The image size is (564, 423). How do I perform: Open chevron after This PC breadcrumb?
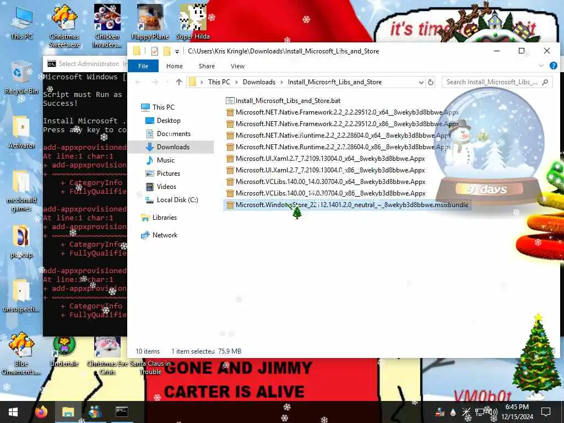click(x=236, y=82)
